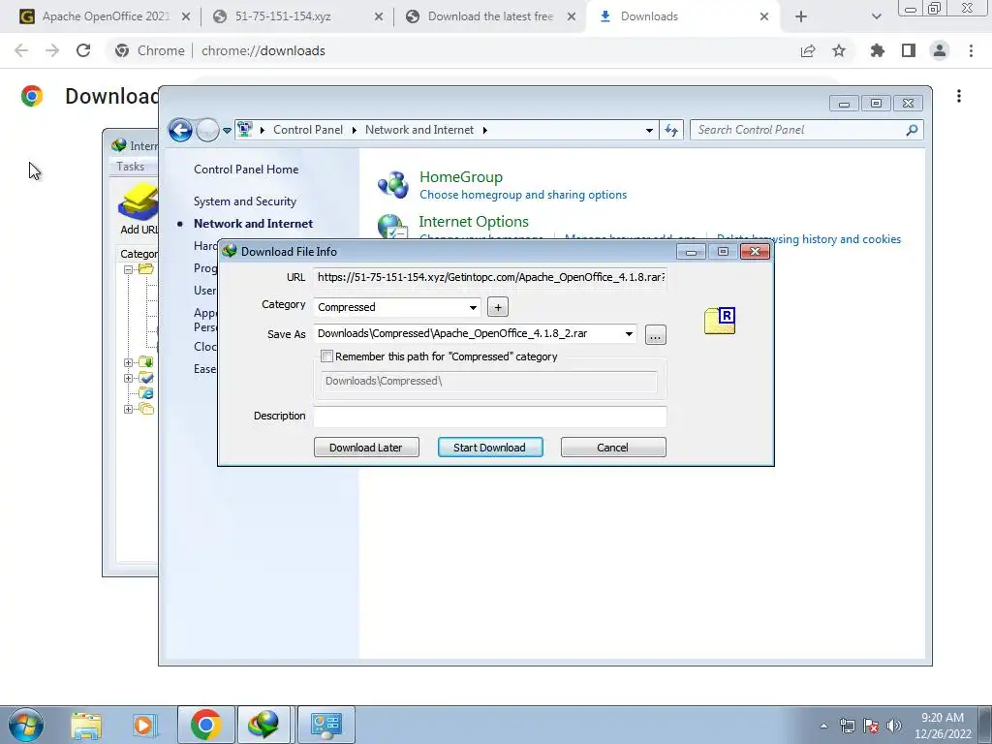Collapse top category tree node in IDM

point(128,269)
